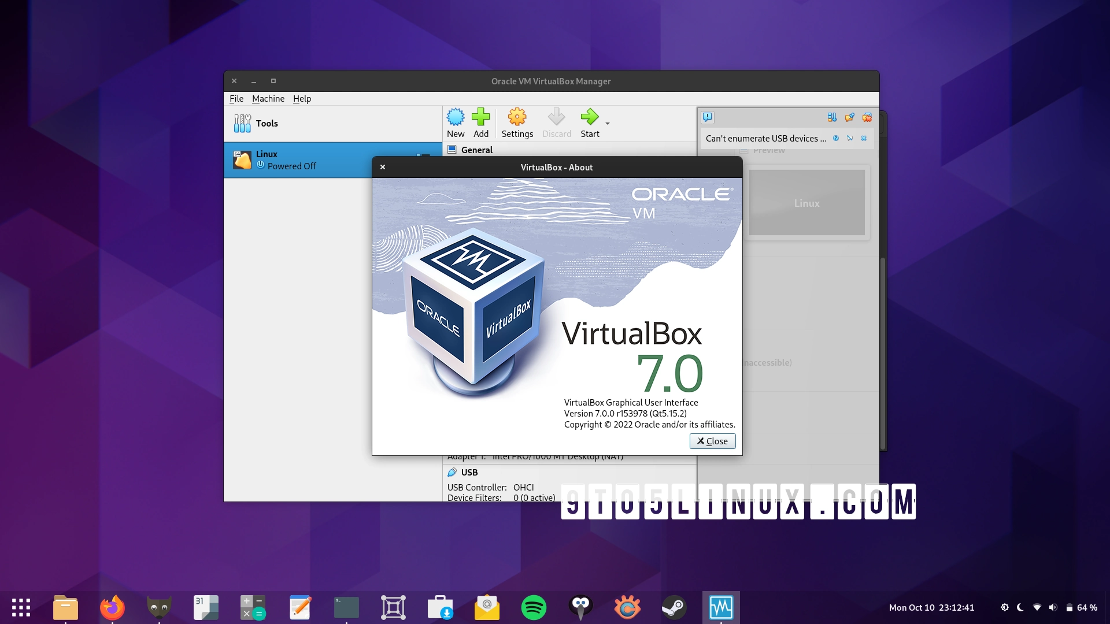The width and height of the screenshot is (1110, 624).
Task: Launch Spotify from the dock
Action: [534, 607]
